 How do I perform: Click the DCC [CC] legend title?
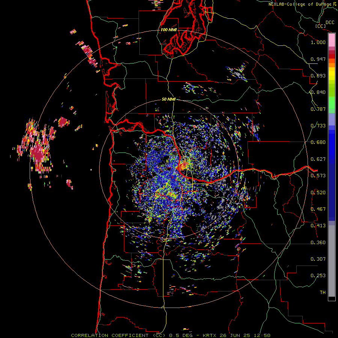tap(325, 24)
